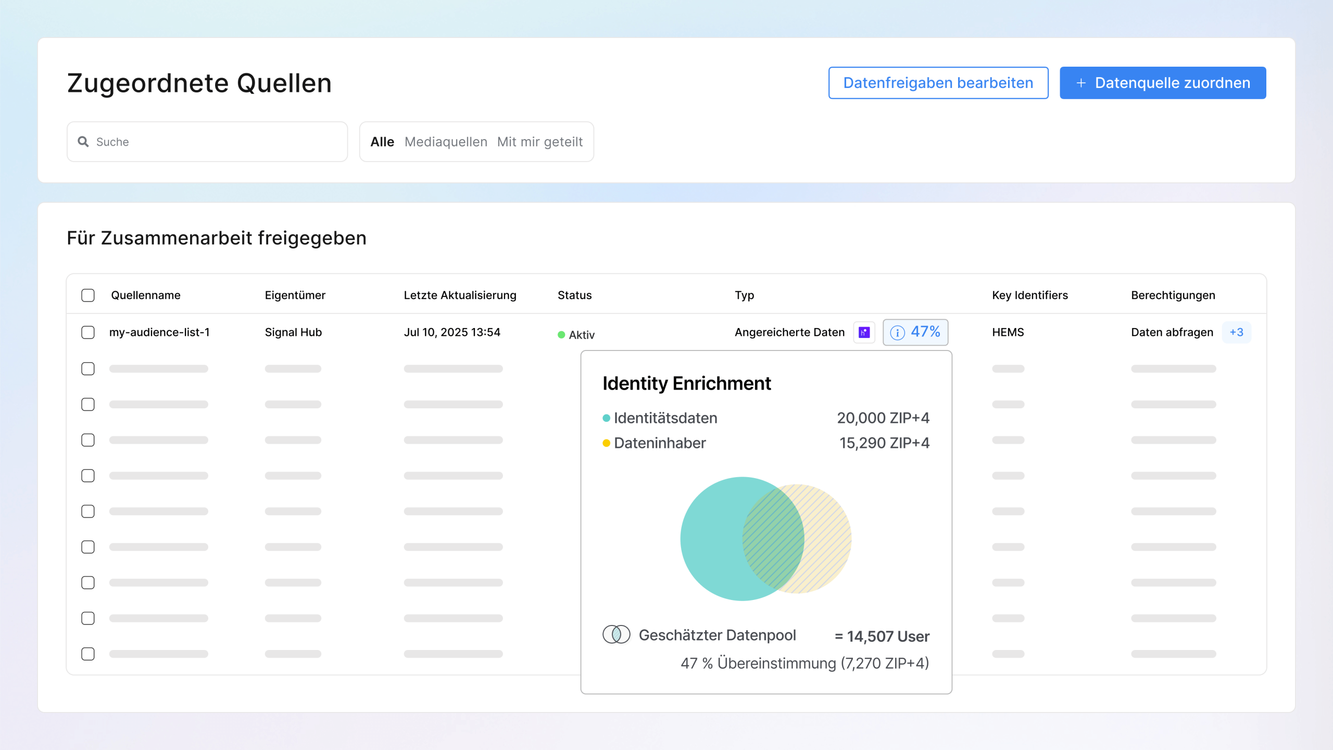
Task: Click the plus icon on Datenquelle zuordnen
Action: 1081,83
